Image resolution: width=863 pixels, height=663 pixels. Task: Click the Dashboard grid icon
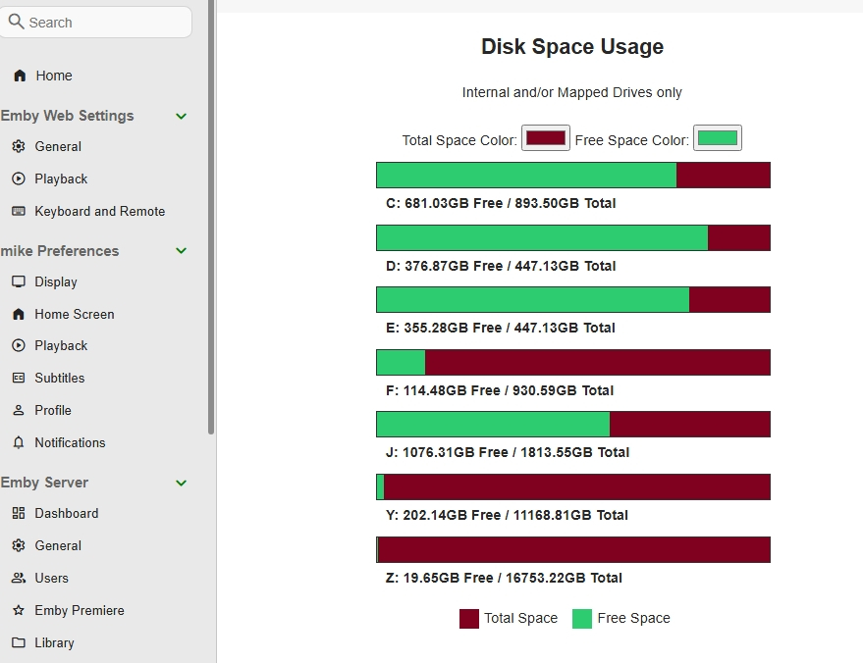(x=18, y=513)
